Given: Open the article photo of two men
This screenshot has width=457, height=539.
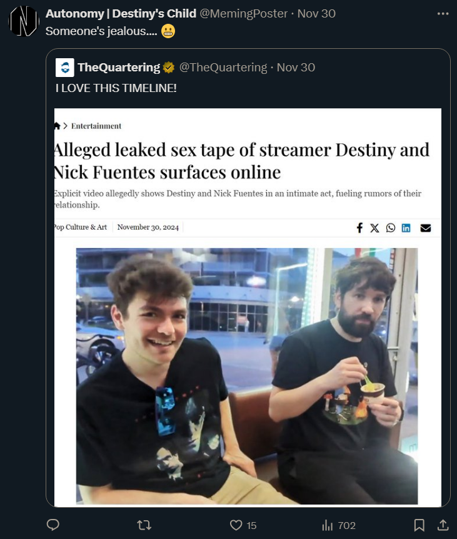Looking at the screenshot, I should tap(247, 376).
